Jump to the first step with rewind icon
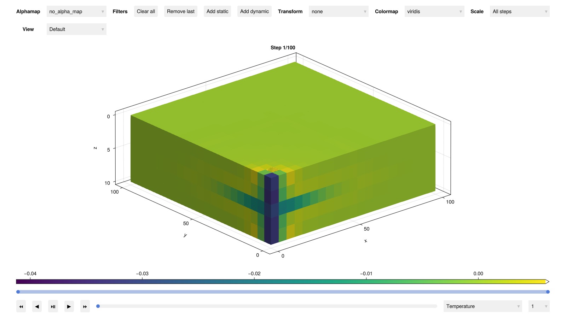The width and height of the screenshot is (566, 318). click(21, 306)
